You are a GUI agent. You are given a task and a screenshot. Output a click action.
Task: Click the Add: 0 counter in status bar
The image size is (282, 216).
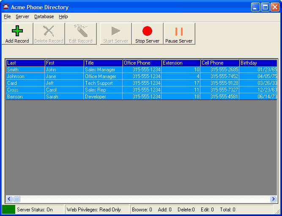(x=164, y=210)
